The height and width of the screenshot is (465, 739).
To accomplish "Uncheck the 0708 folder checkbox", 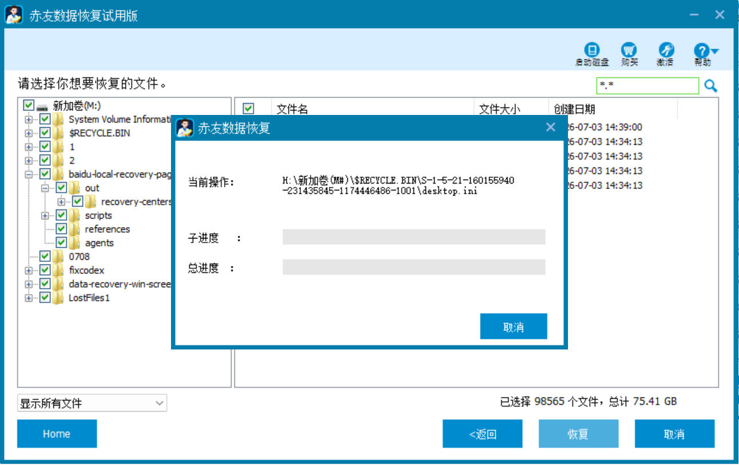I will 45,257.
